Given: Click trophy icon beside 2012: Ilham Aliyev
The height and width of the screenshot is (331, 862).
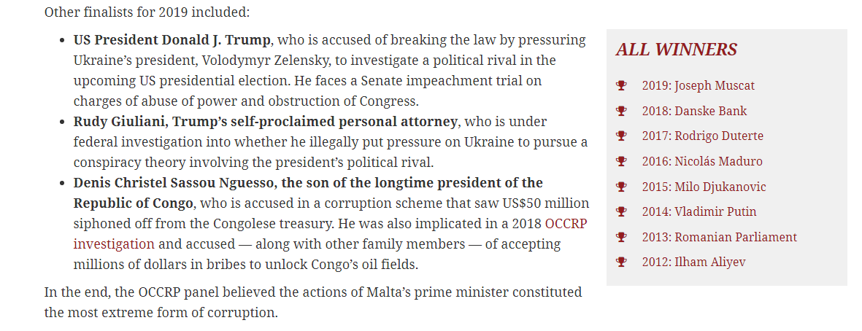Looking at the screenshot, I should (621, 262).
